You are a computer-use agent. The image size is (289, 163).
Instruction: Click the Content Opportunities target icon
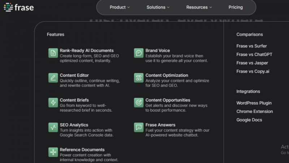pyautogui.click(x=139, y=103)
